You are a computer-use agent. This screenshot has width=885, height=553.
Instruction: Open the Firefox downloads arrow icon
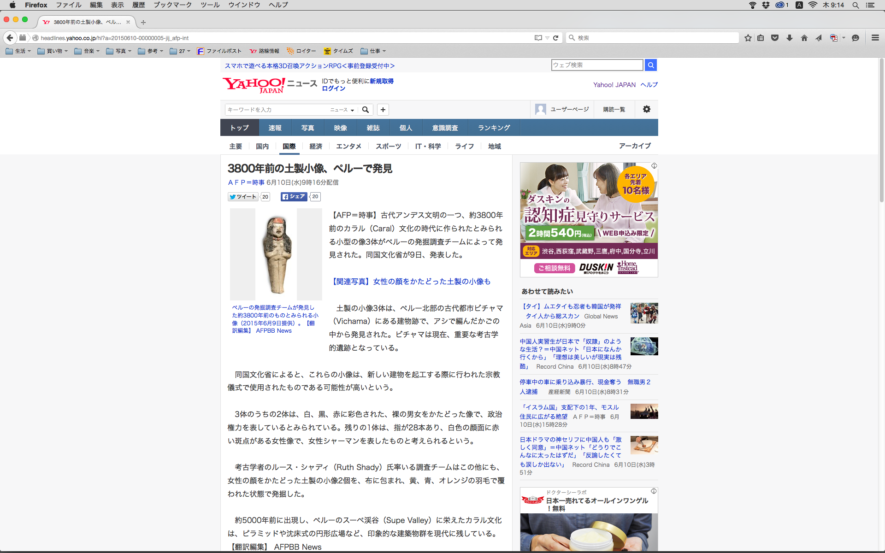point(789,38)
